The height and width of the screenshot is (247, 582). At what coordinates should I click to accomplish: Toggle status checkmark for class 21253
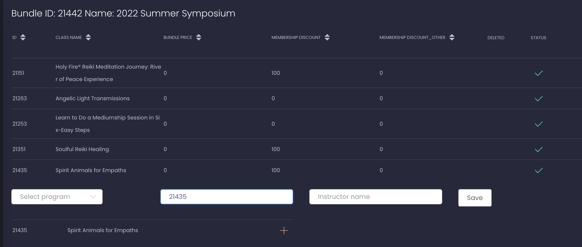(x=539, y=124)
